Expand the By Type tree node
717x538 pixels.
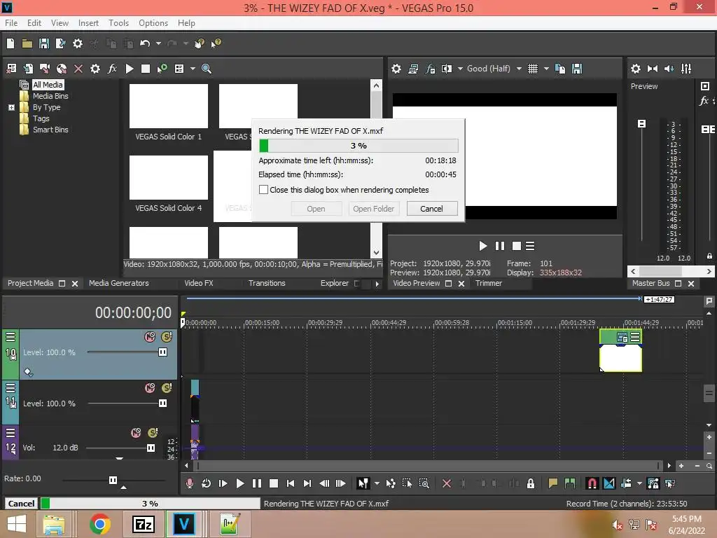click(11, 107)
